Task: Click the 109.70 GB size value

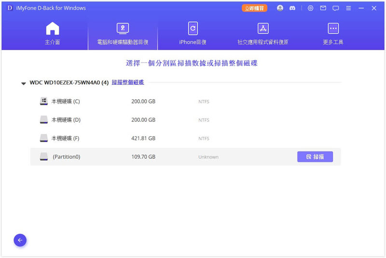Action: [143, 156]
